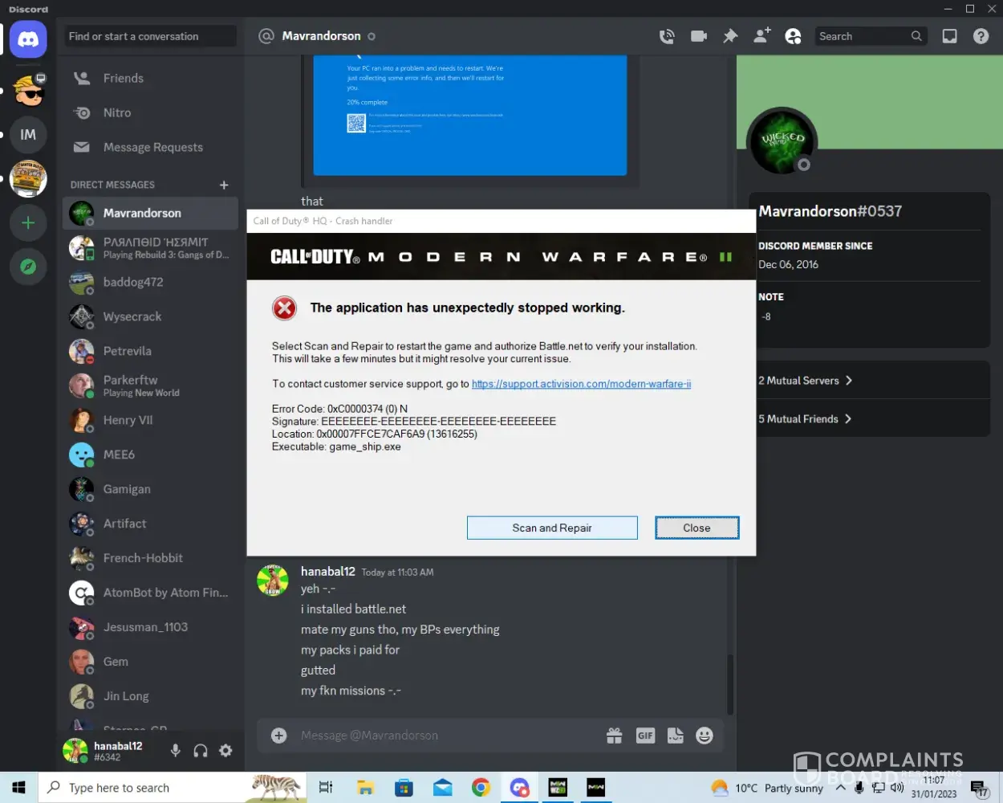Image resolution: width=1003 pixels, height=803 pixels.
Task: Add friends to DM icon
Action: [761, 36]
